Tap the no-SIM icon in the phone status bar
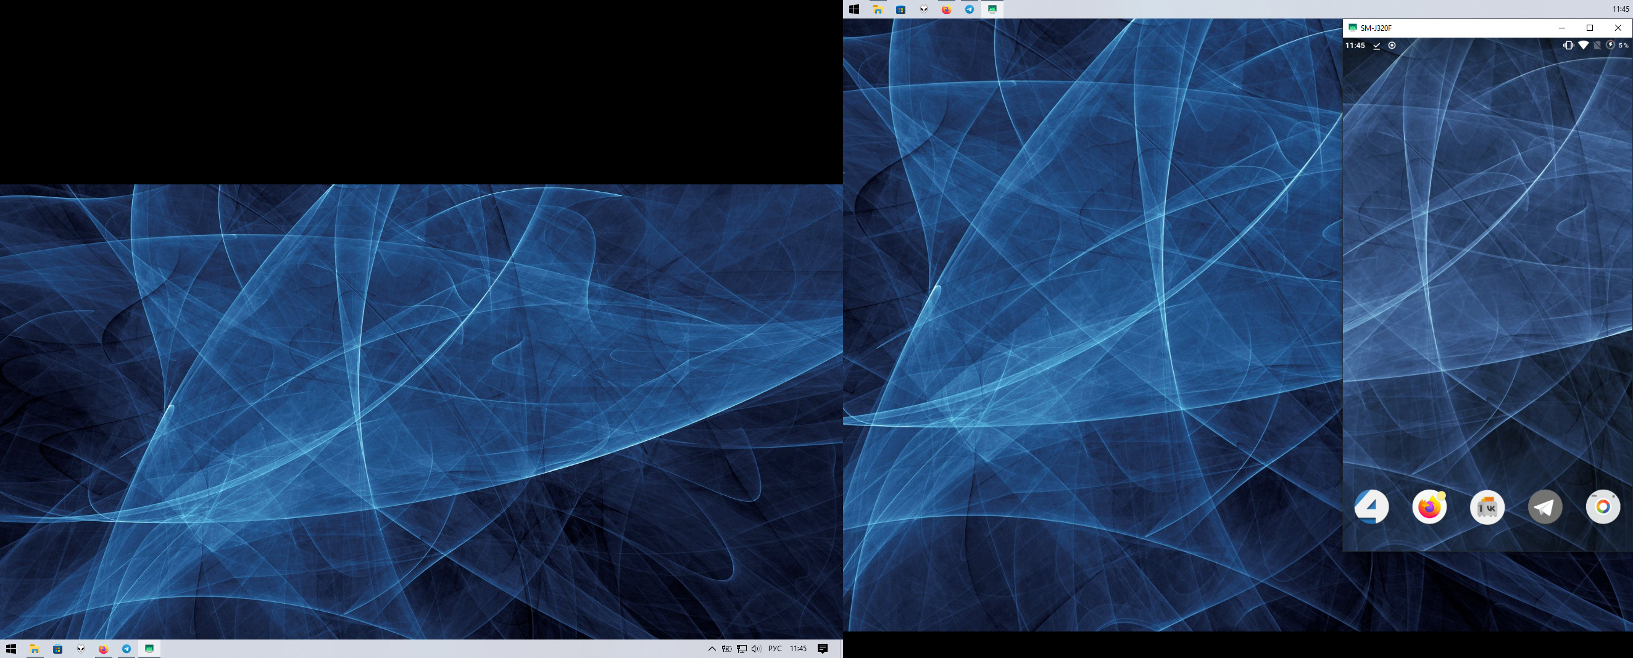Screen dimensions: 1633x658 [1597, 46]
